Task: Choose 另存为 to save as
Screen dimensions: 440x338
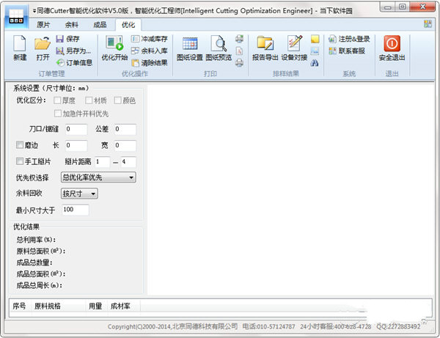Action: point(73,51)
